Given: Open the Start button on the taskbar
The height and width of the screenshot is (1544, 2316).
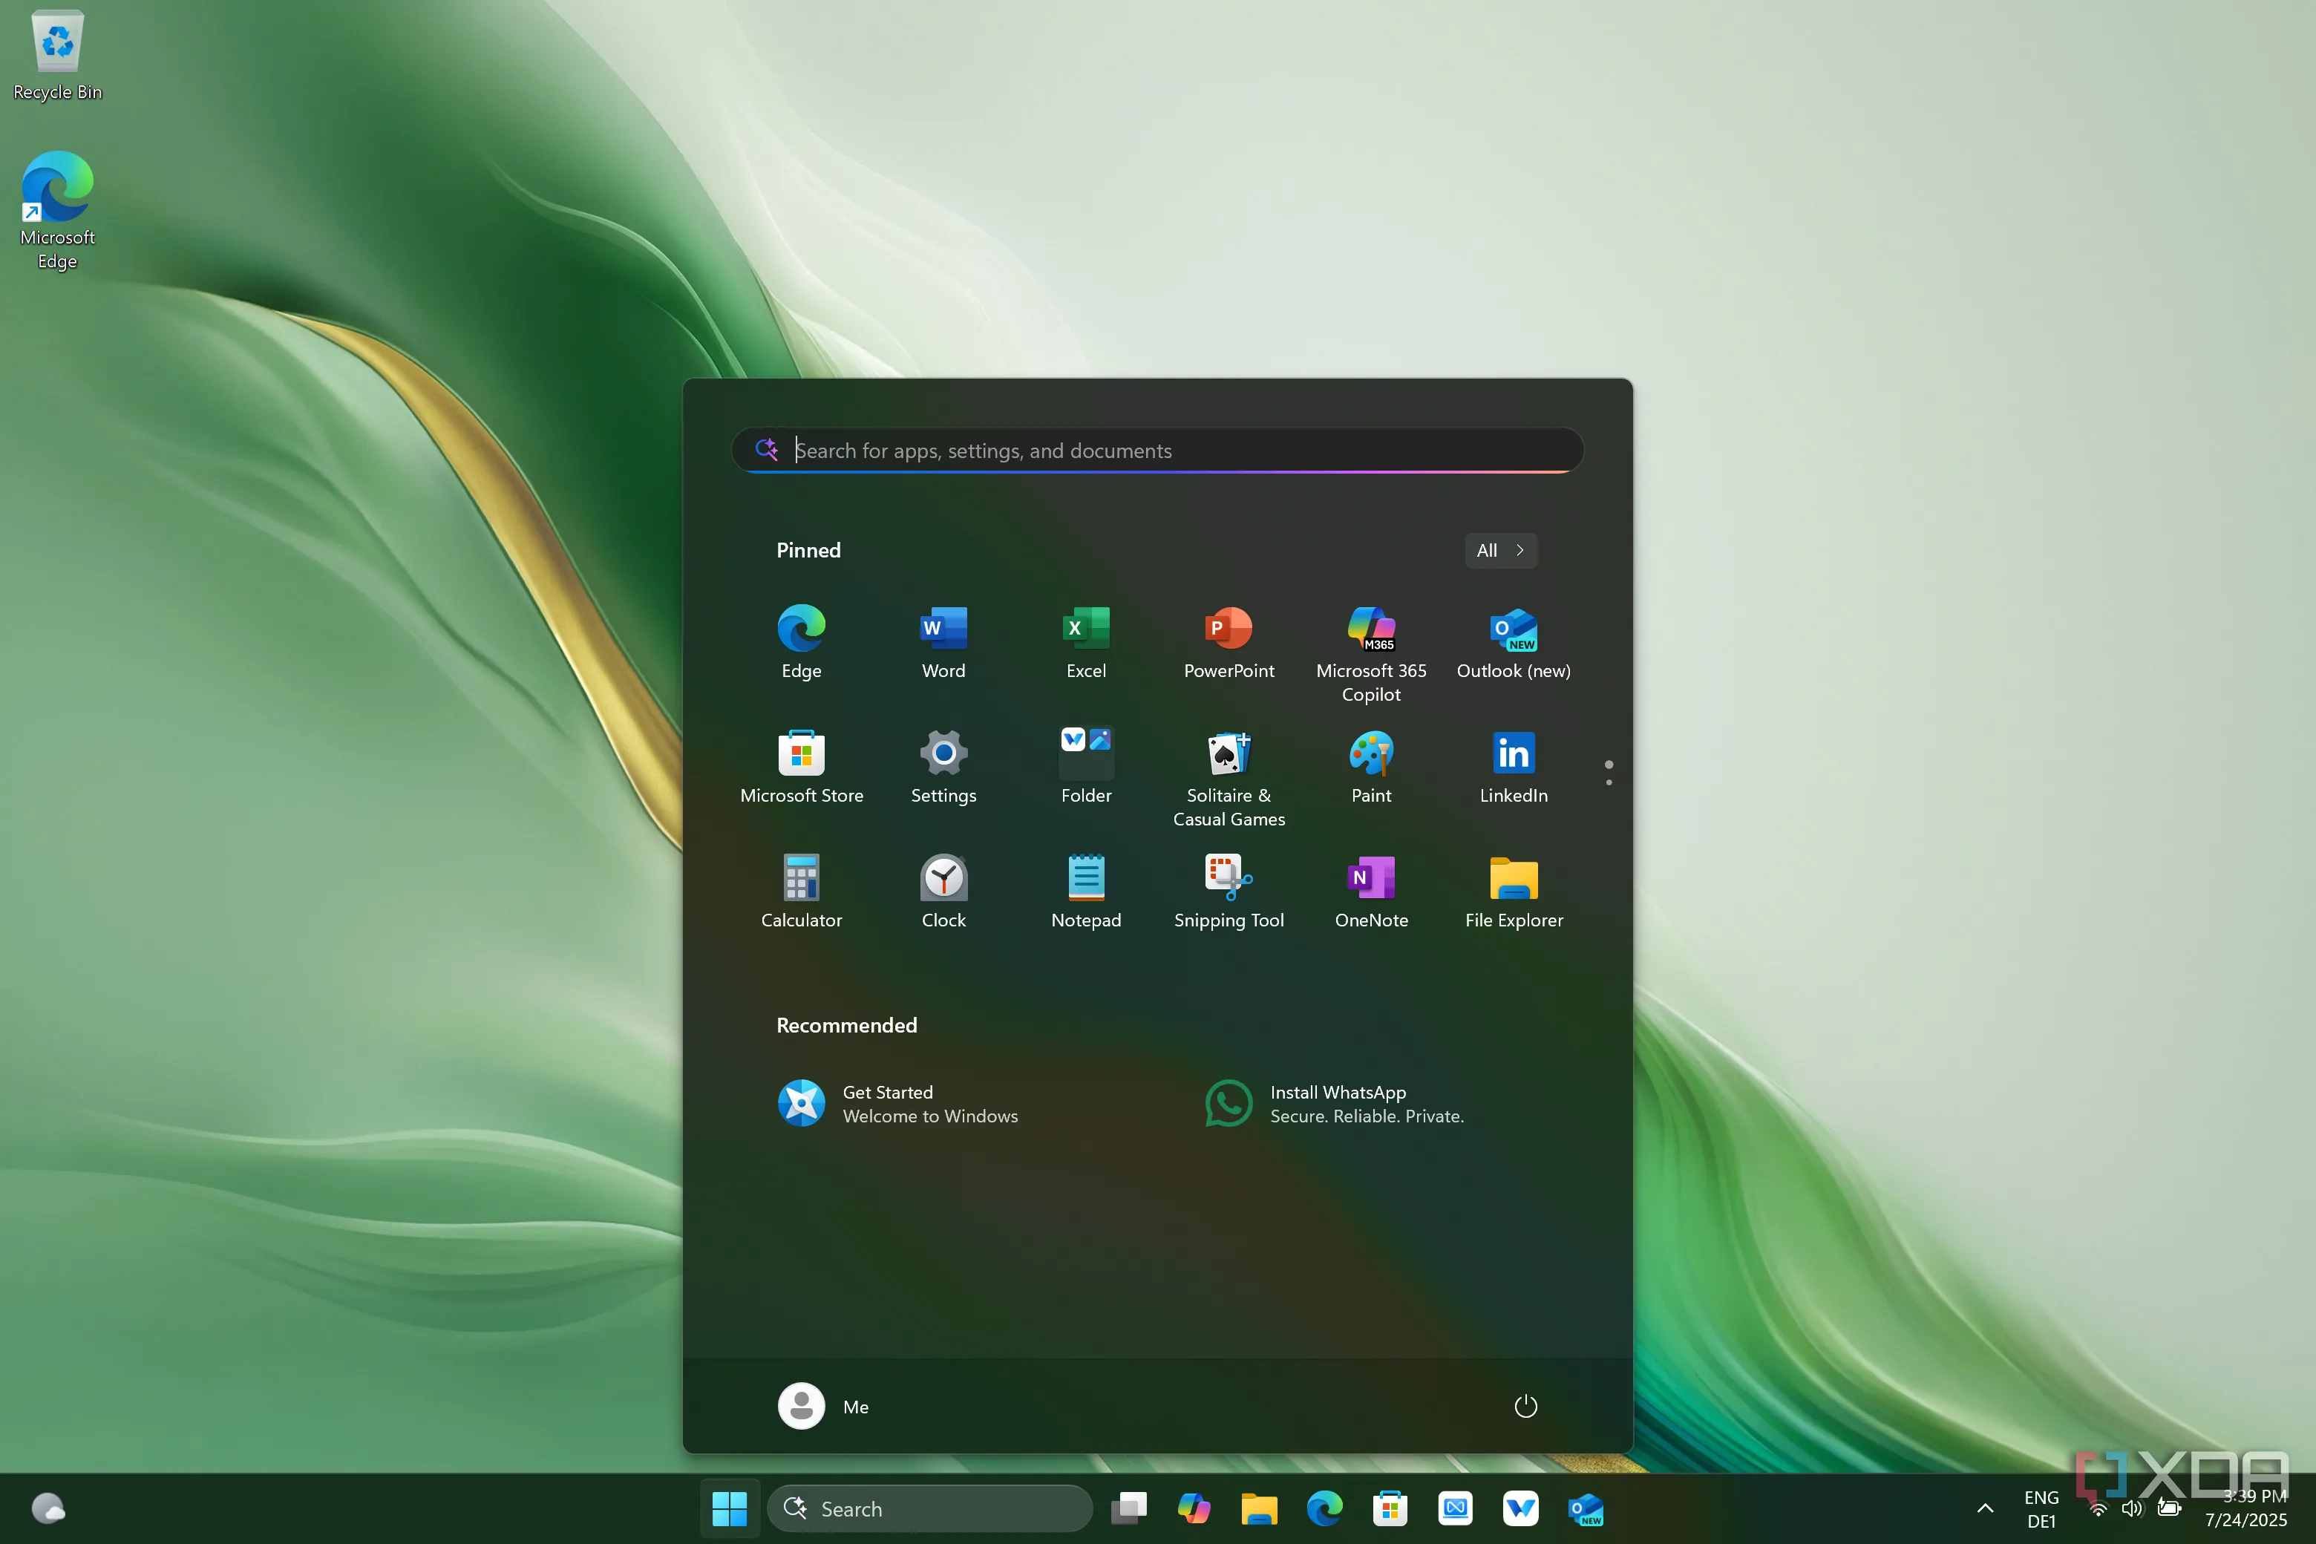Looking at the screenshot, I should pos(729,1508).
